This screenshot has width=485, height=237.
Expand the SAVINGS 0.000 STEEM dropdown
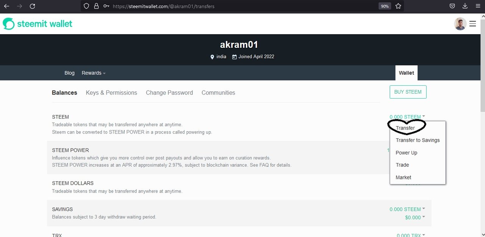point(407,209)
